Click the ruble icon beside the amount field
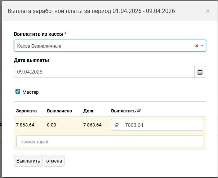 [116, 125]
